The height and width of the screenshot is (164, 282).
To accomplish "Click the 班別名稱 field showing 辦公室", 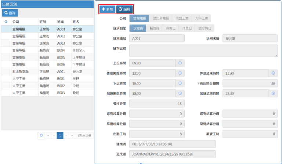I will 250,38.
